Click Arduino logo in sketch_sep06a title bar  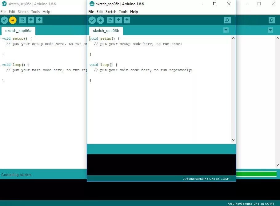pos(4,4)
